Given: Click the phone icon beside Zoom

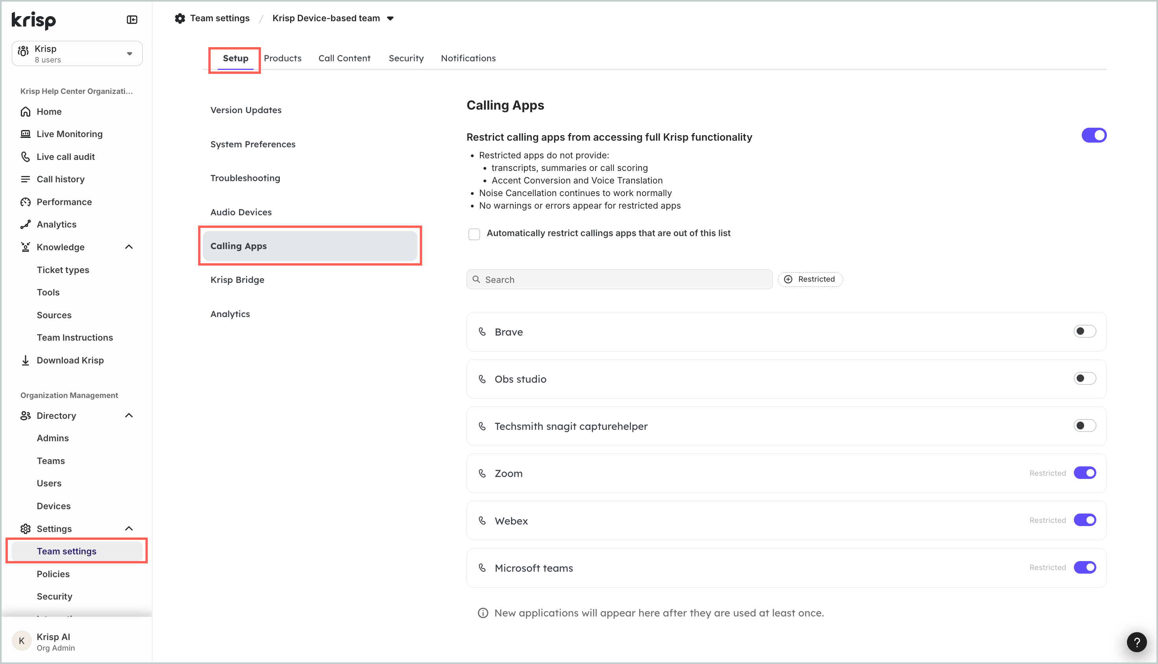Looking at the screenshot, I should click(482, 473).
